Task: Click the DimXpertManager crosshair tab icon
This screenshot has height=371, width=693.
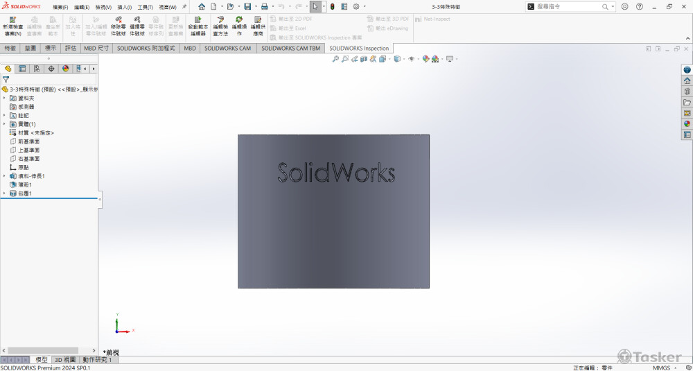Action: (x=51, y=69)
